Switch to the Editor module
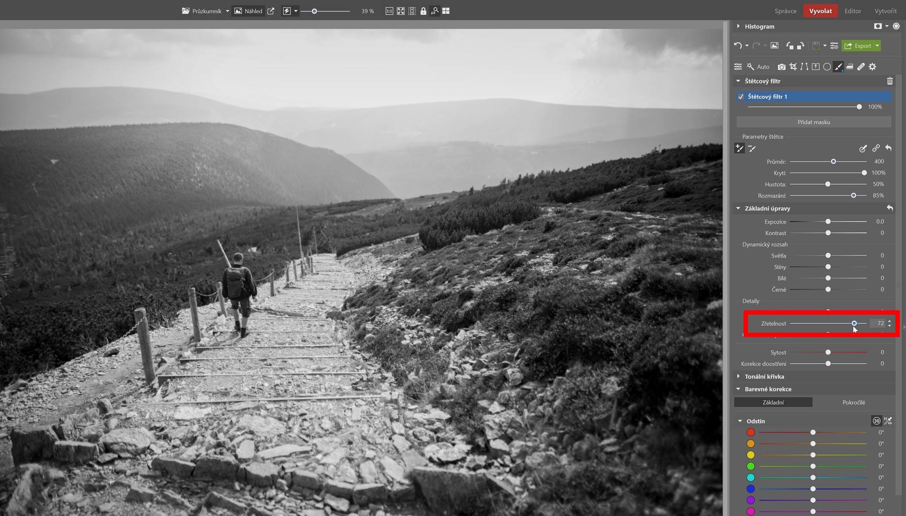 [852, 11]
